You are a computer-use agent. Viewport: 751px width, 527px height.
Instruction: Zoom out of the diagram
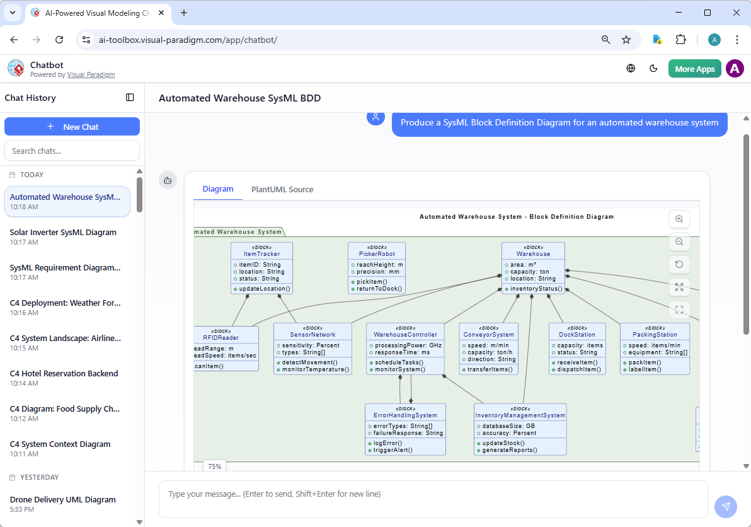click(679, 242)
